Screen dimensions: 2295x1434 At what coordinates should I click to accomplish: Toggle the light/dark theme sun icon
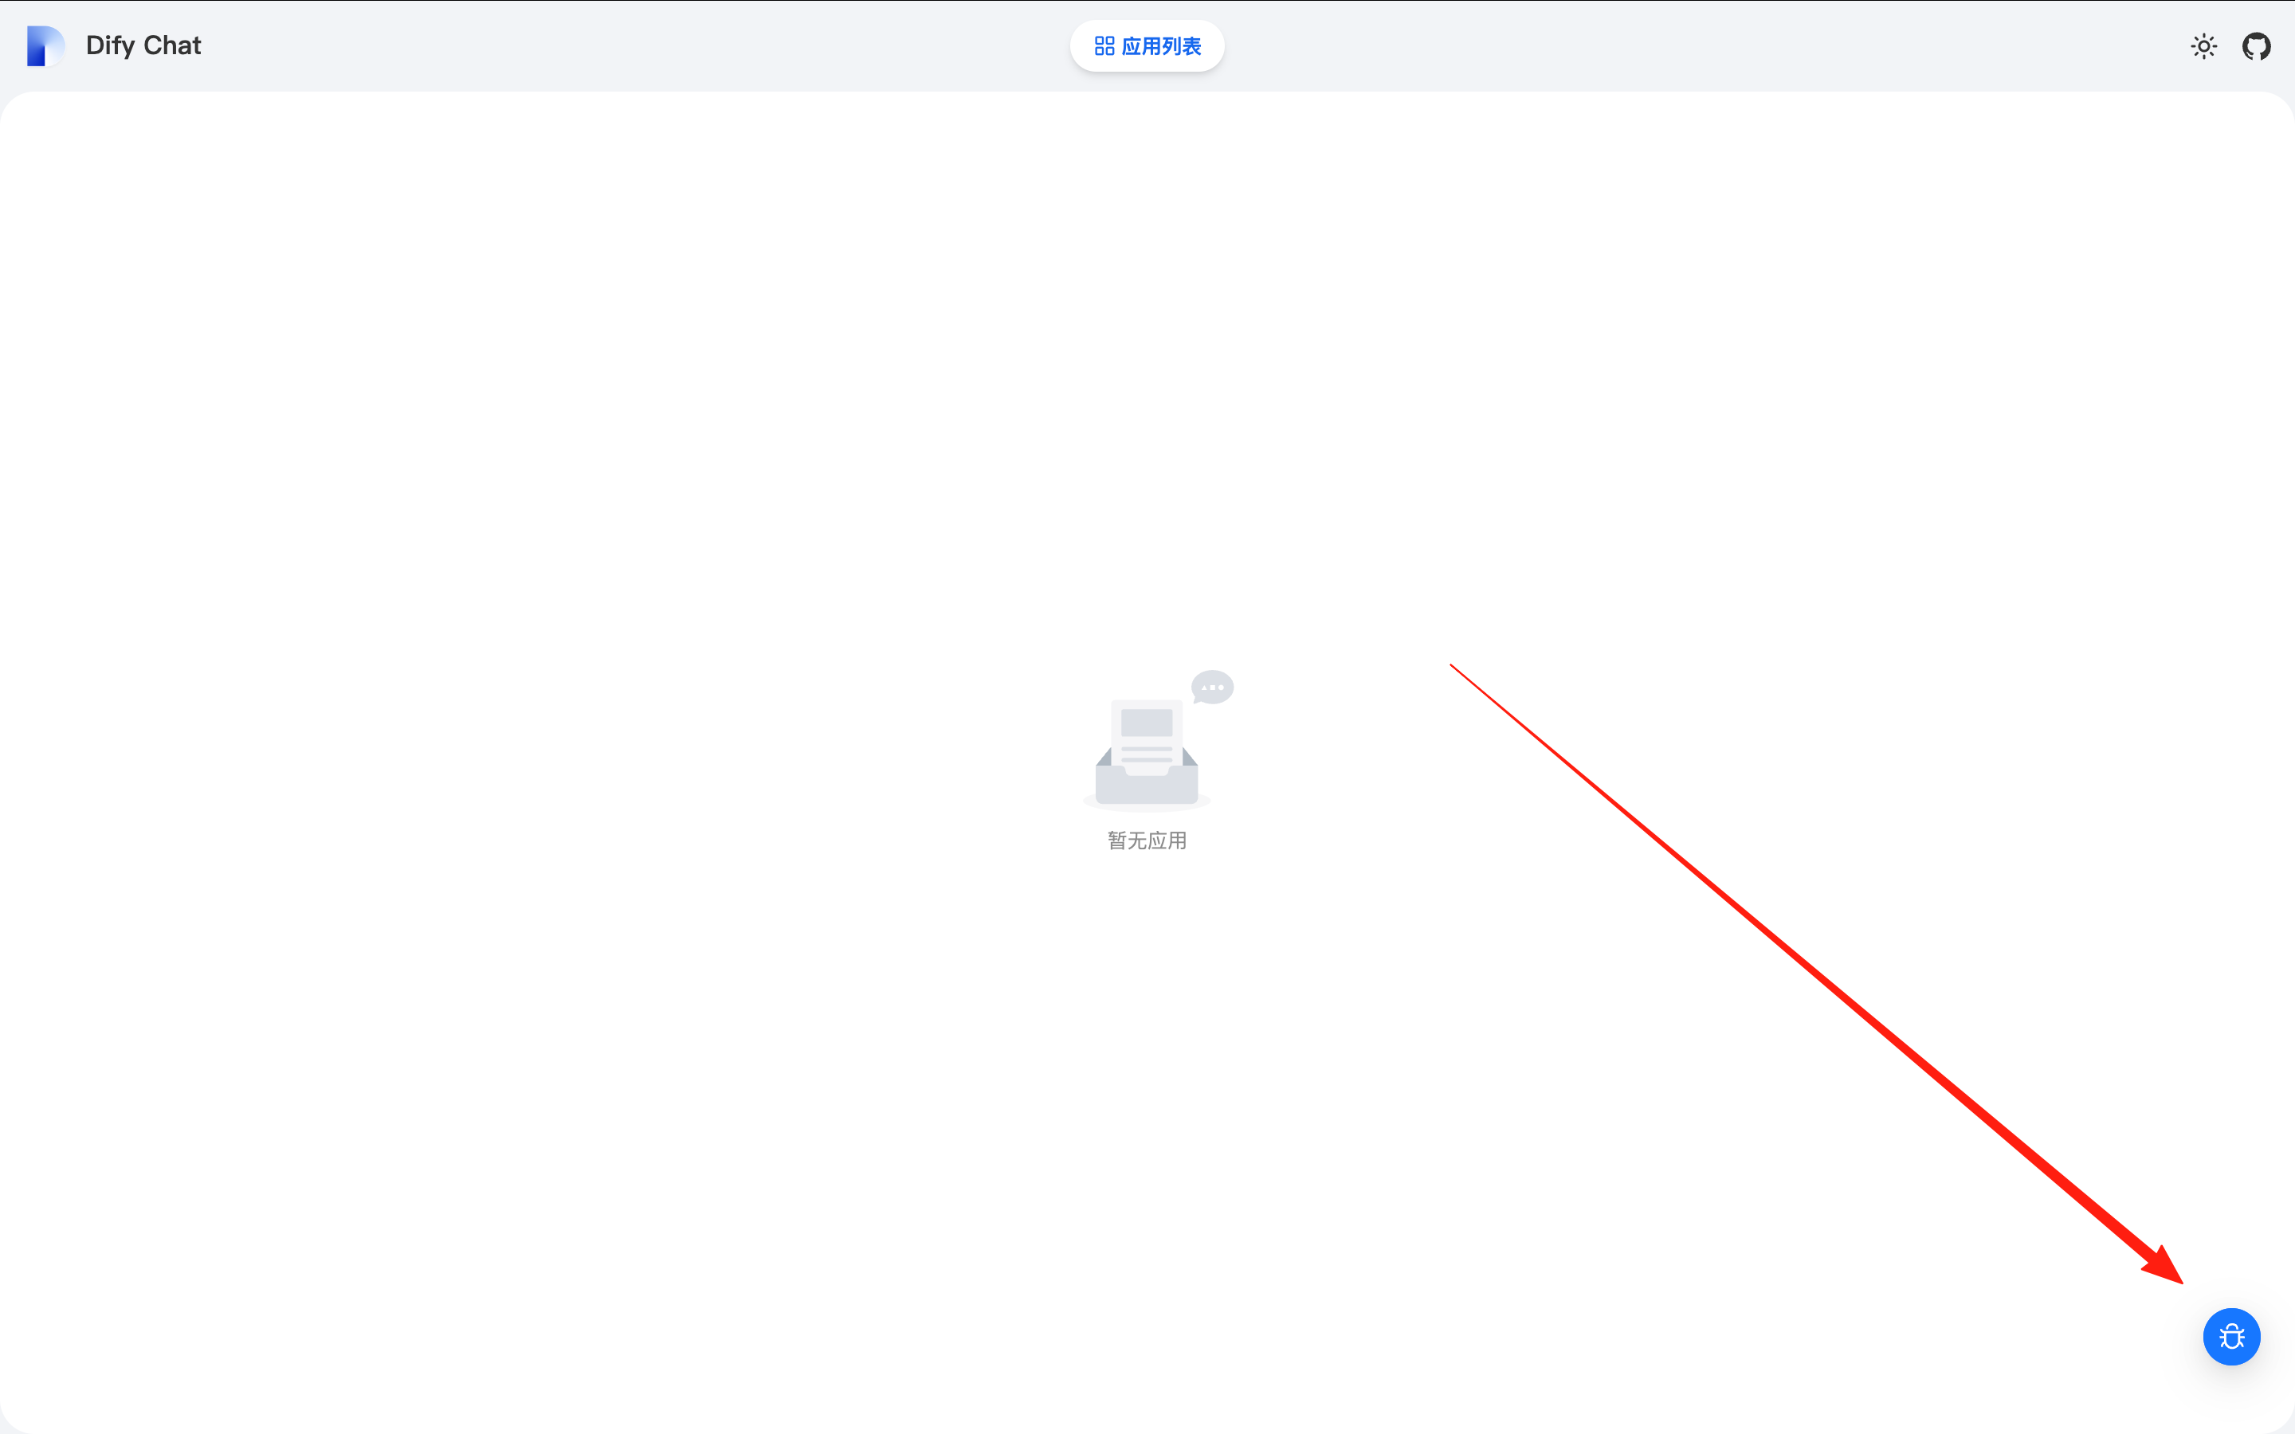pos(2204,45)
